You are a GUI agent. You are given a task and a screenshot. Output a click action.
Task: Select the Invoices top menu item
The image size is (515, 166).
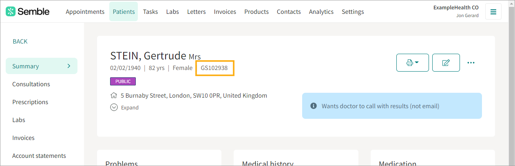[225, 12]
